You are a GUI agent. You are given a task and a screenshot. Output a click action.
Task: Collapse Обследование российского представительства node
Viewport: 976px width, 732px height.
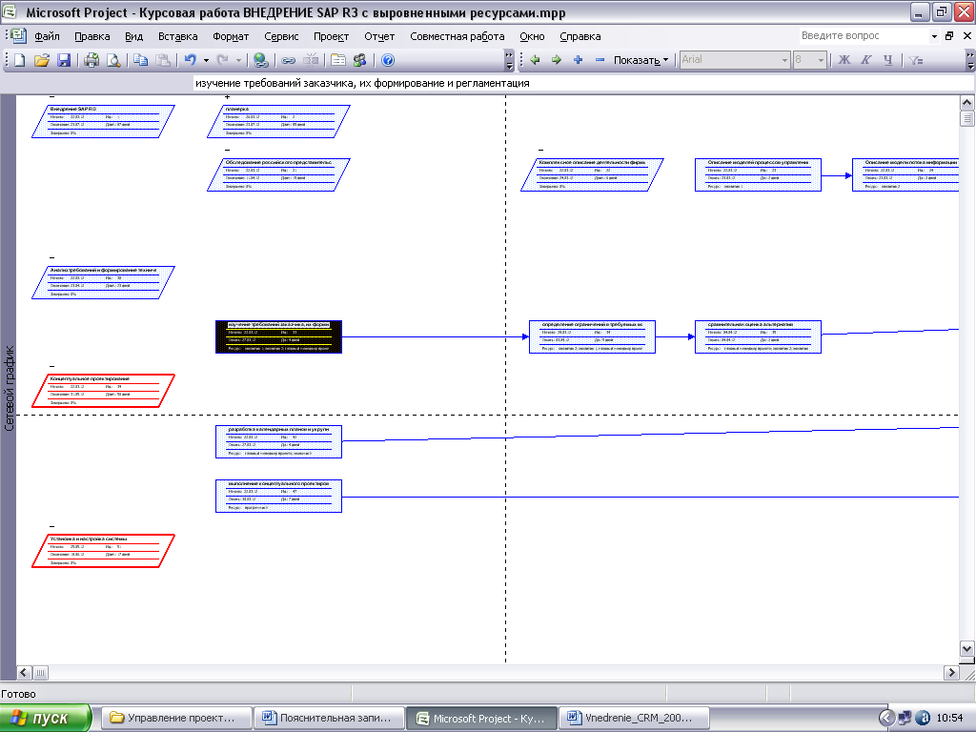click(x=227, y=150)
